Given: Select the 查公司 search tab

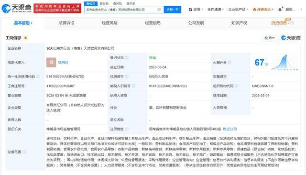Looking at the screenshot, I should click(x=91, y=3).
